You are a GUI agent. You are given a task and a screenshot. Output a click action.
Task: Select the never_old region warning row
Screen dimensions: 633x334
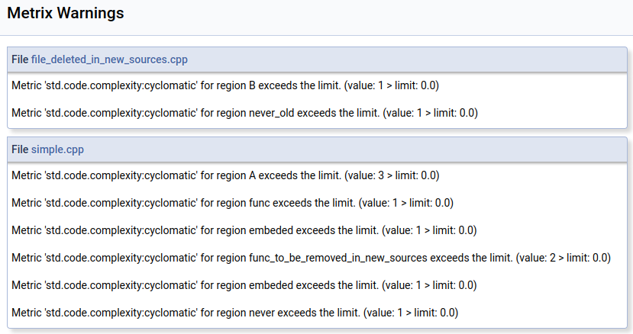(244, 113)
